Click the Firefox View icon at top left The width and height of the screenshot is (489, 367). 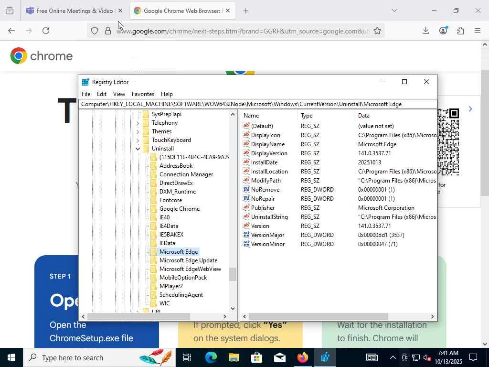coord(10,11)
